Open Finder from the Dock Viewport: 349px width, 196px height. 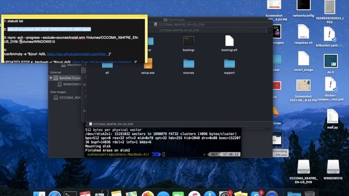[x=39, y=193]
